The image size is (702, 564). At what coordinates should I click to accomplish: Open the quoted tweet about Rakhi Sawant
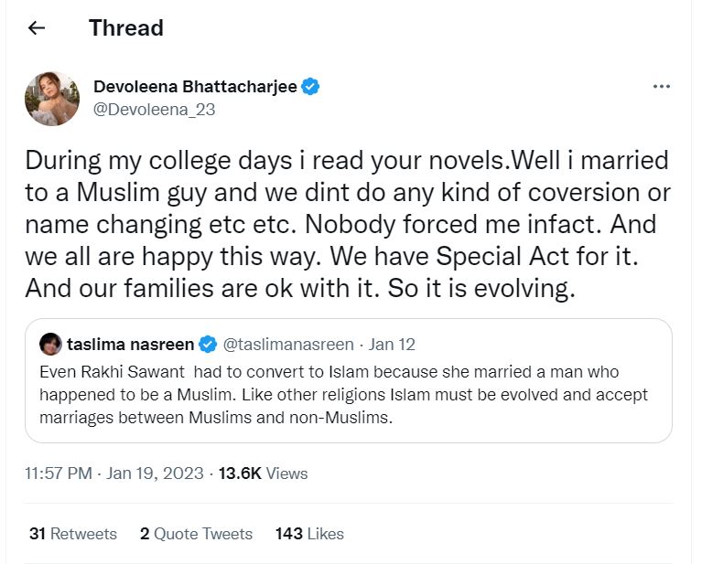coord(348,395)
